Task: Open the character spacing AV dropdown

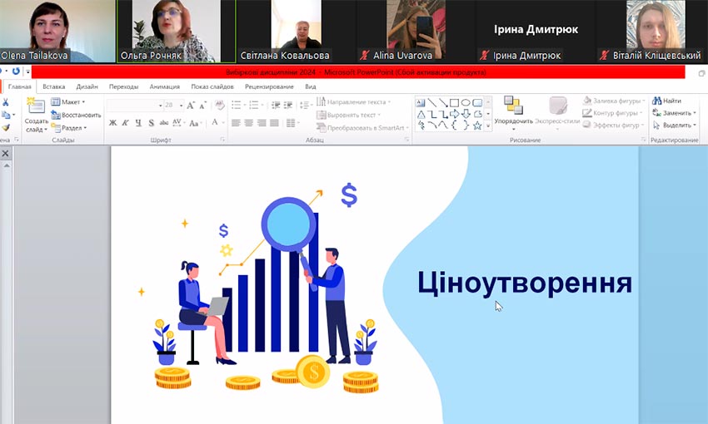Action: click(x=178, y=122)
